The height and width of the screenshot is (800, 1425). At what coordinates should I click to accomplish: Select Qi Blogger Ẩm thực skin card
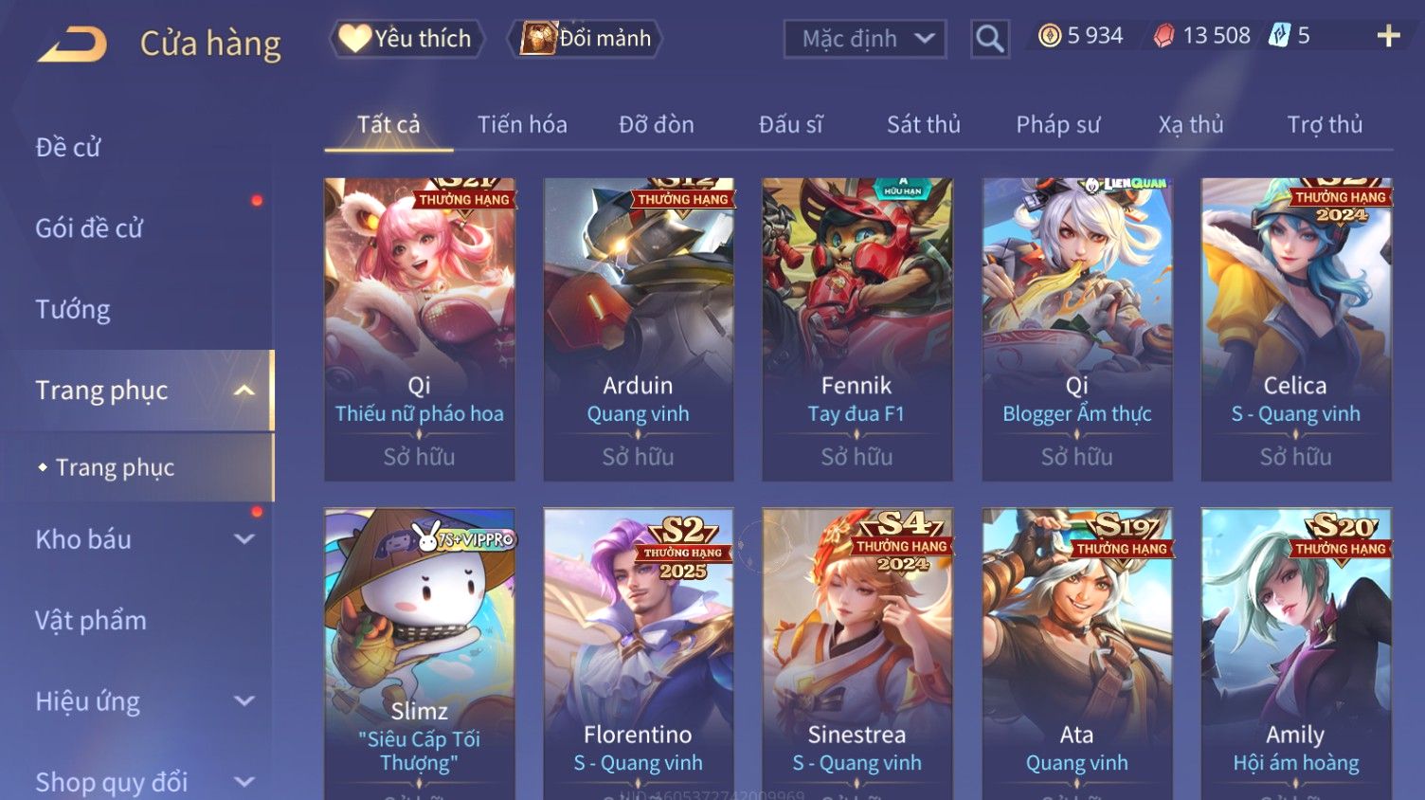1076,329
